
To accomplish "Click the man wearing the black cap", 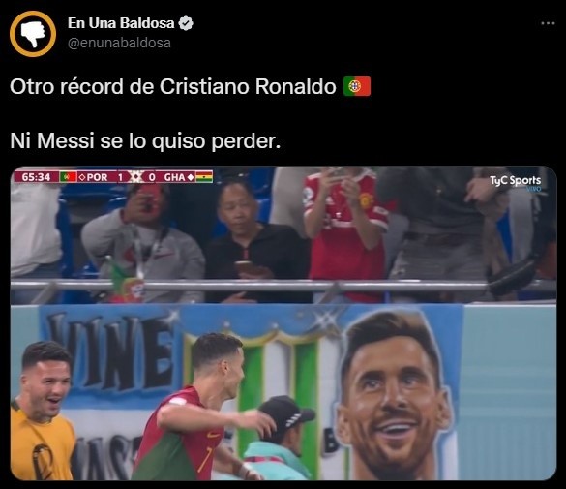I will tap(280, 439).
